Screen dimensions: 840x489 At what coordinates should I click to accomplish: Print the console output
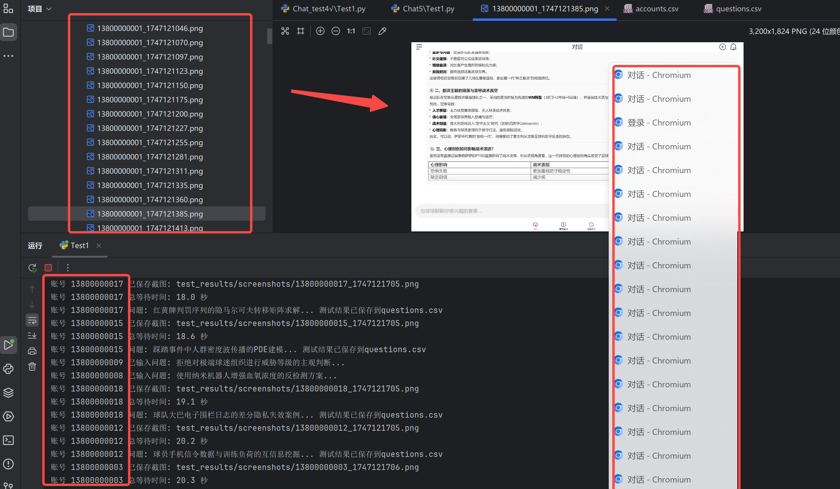pos(32,350)
